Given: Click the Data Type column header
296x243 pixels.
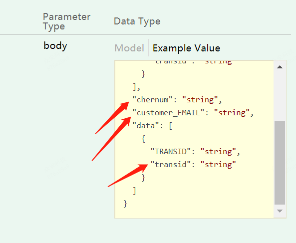Looking at the screenshot, I should (137, 21).
